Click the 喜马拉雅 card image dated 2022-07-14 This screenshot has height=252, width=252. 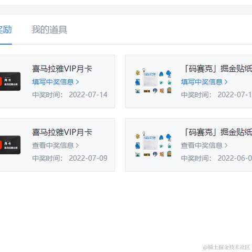tap(10, 81)
